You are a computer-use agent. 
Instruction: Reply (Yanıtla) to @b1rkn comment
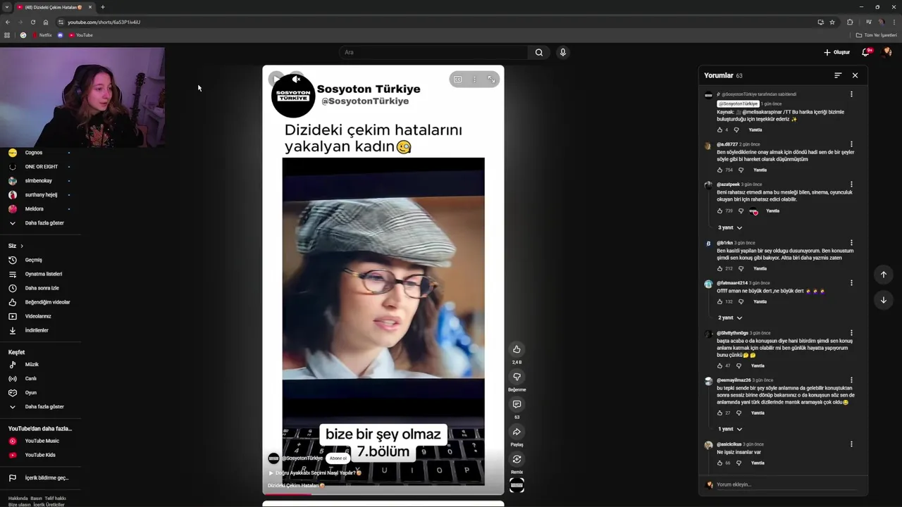(x=760, y=269)
